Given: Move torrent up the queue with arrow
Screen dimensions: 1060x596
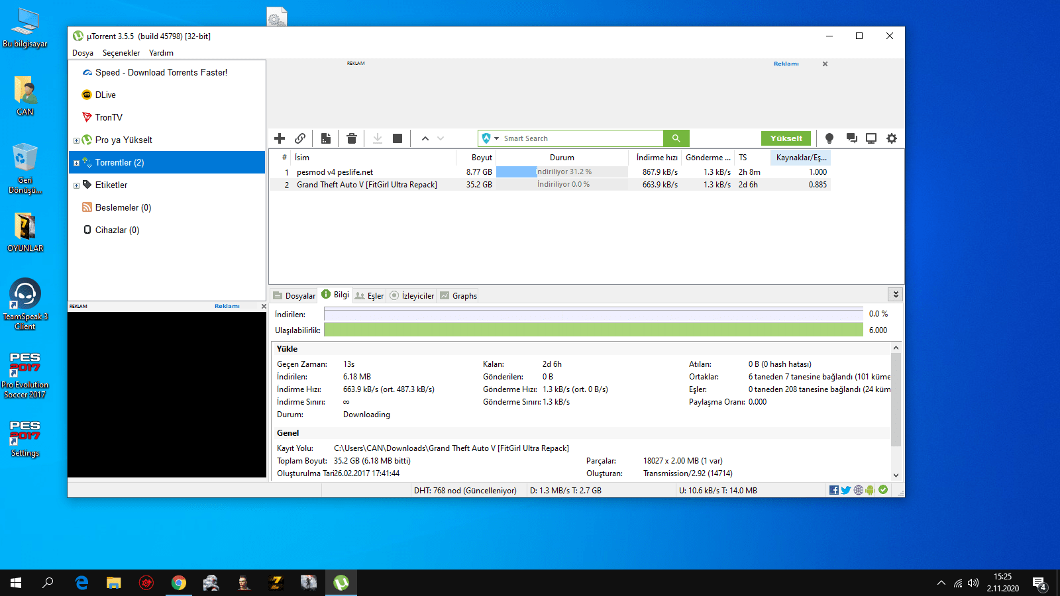Looking at the screenshot, I should (x=425, y=138).
